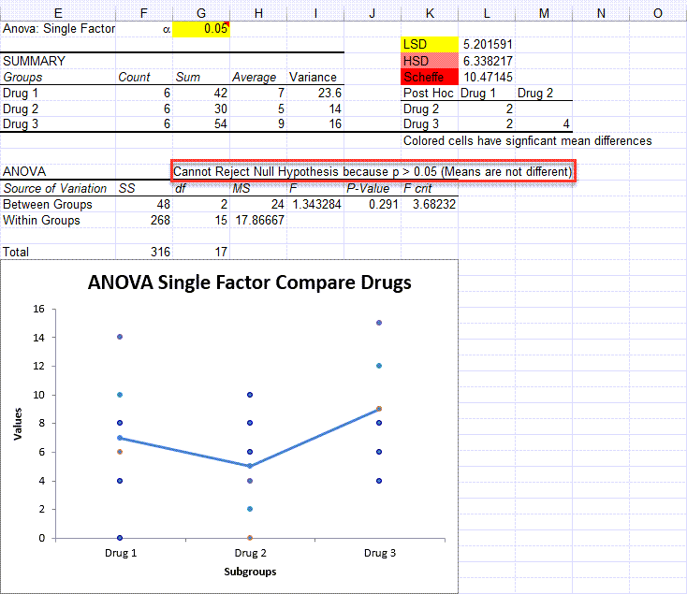Select the alpha value cell 0.05
The width and height of the screenshot is (687, 594).
pos(201,29)
